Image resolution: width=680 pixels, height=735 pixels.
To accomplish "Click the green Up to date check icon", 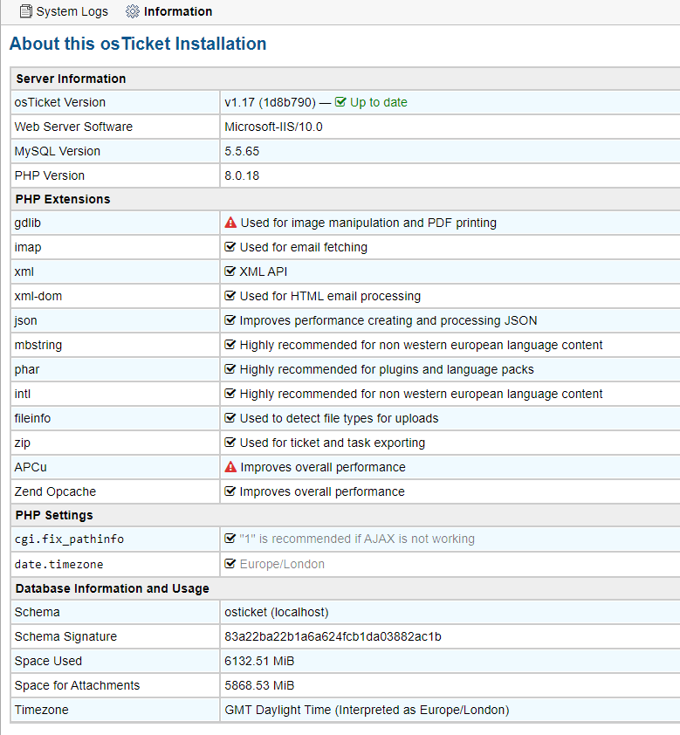I will [x=340, y=102].
